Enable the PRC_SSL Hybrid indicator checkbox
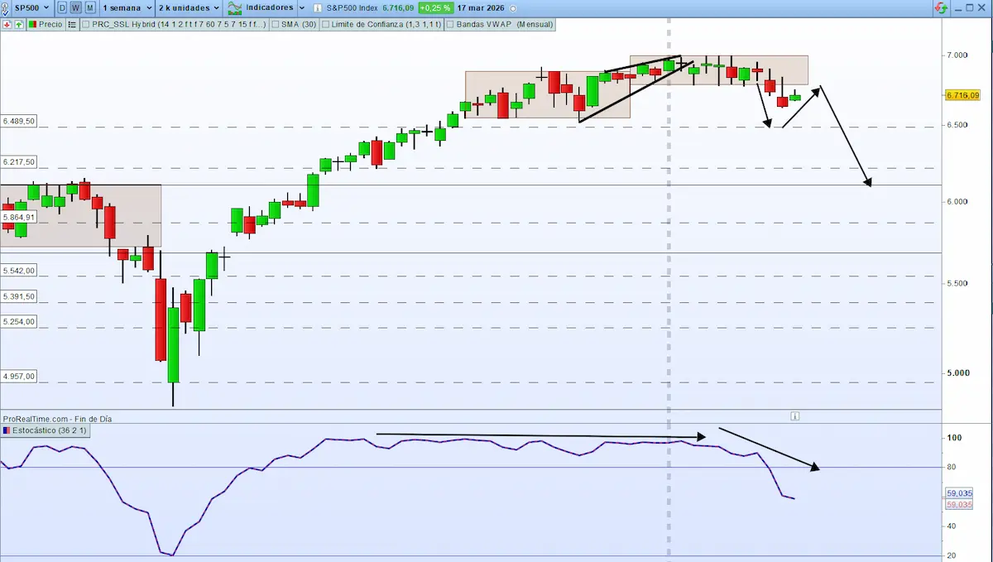The width and height of the screenshot is (993, 562). pyautogui.click(x=86, y=24)
